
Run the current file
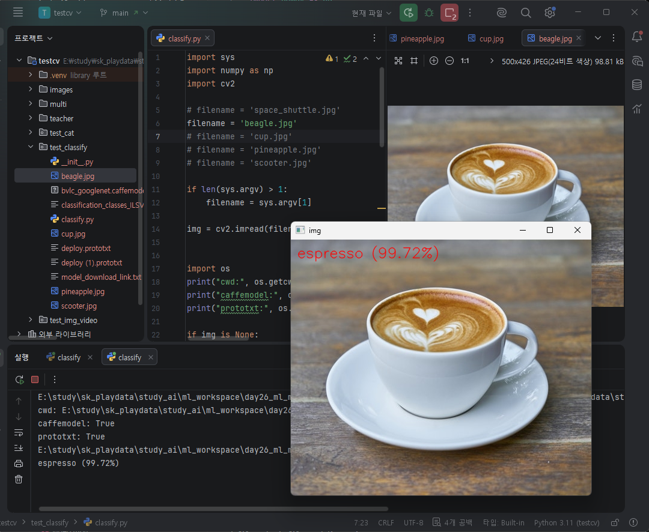click(408, 13)
